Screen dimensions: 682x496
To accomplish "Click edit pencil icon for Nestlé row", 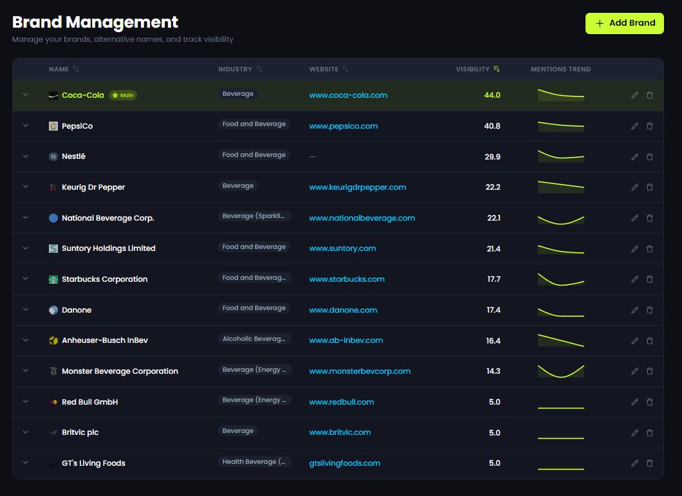I will (x=634, y=156).
